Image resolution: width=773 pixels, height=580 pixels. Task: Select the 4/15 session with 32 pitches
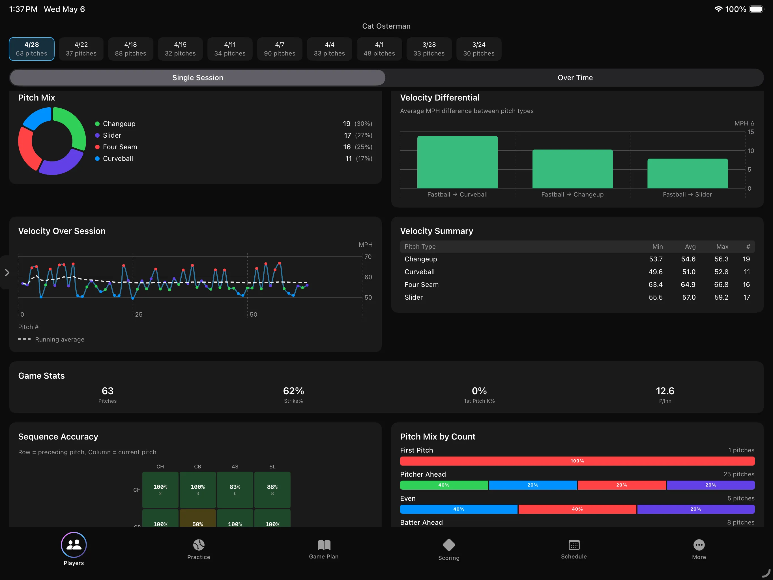pyautogui.click(x=180, y=49)
